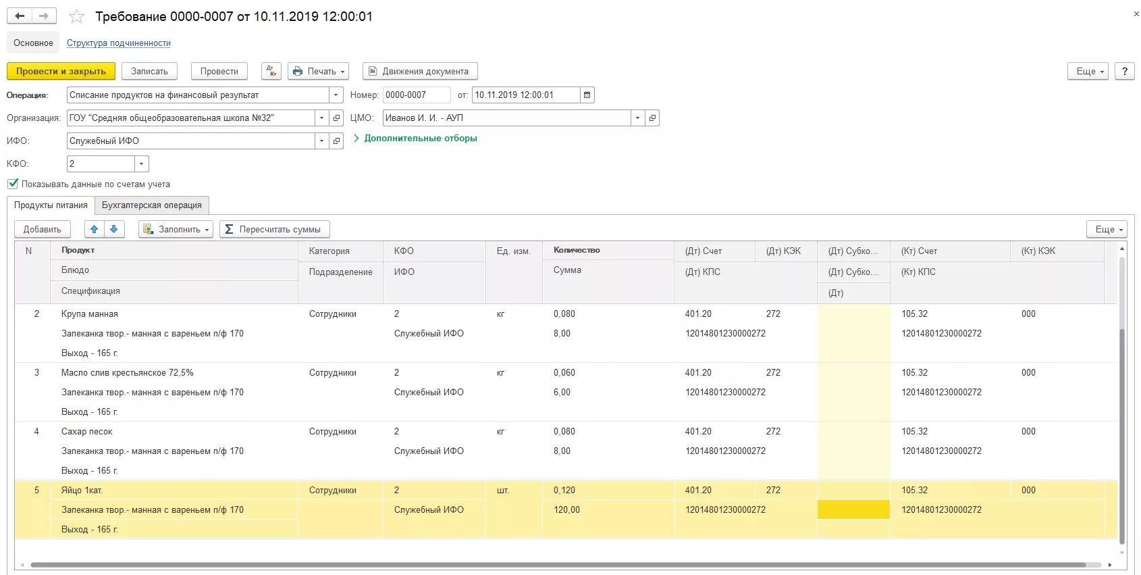Add document to favorites with star
The image size is (1141, 575).
77,16
